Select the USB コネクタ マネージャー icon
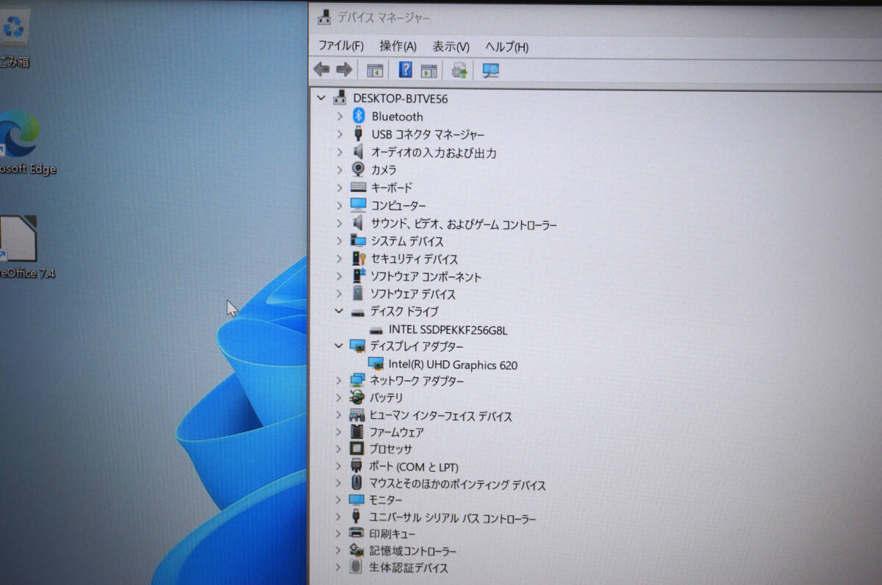Image resolution: width=882 pixels, height=585 pixels. [x=358, y=134]
